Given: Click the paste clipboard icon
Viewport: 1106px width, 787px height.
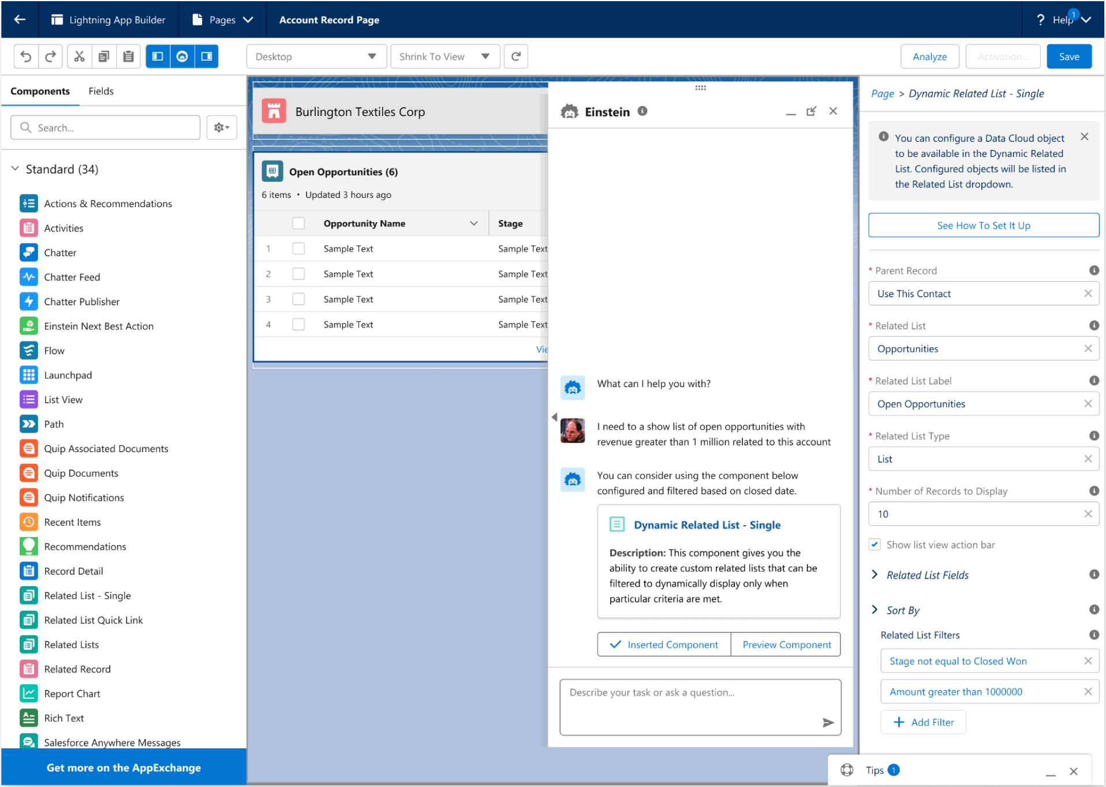Looking at the screenshot, I should [x=128, y=57].
